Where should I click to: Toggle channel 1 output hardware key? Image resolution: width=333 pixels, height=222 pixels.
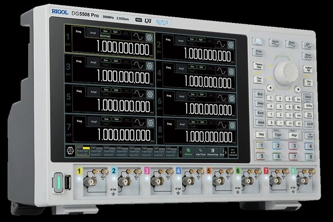[261, 145]
